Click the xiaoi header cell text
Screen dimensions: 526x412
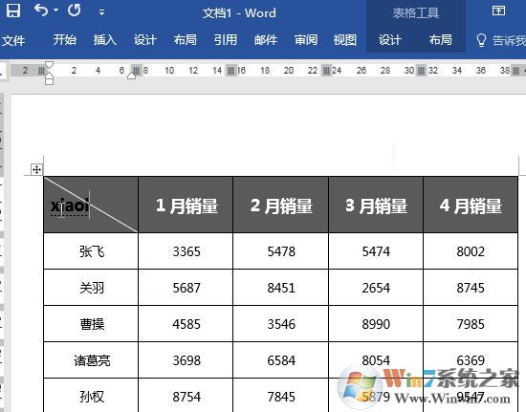70,206
